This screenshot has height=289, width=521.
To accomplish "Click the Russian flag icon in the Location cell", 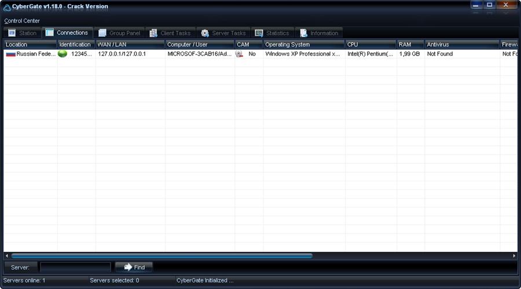I will pyautogui.click(x=10, y=54).
